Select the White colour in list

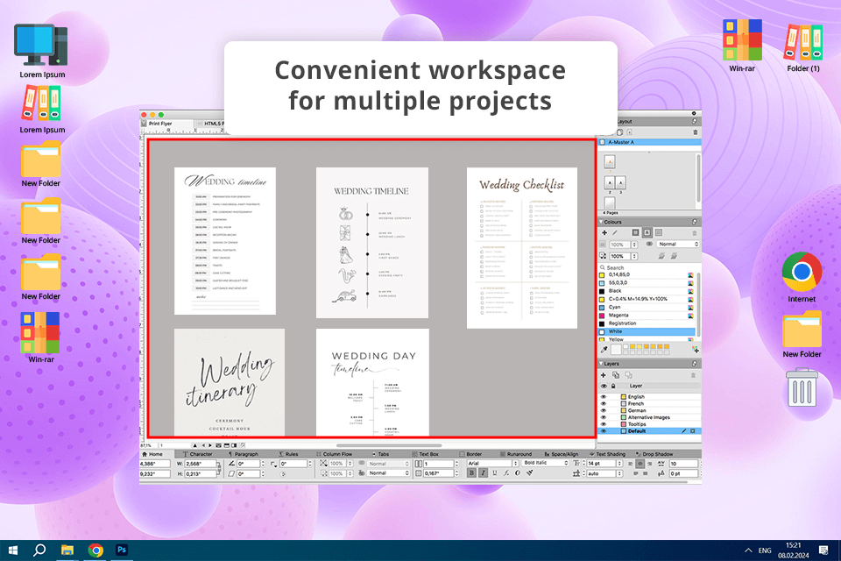pyautogui.click(x=647, y=331)
